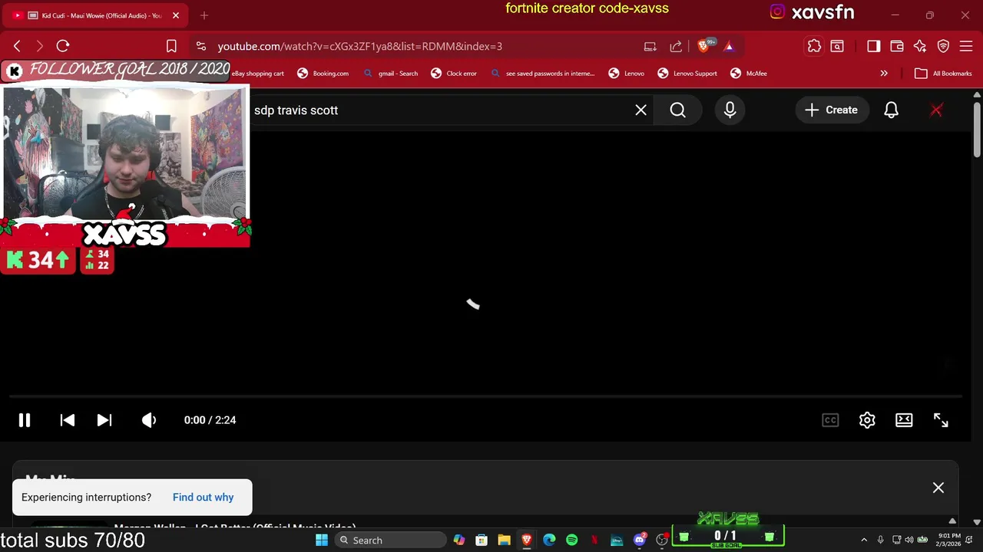Open the saved passwords bookmark
Screen dimensions: 983x552
pos(543,74)
